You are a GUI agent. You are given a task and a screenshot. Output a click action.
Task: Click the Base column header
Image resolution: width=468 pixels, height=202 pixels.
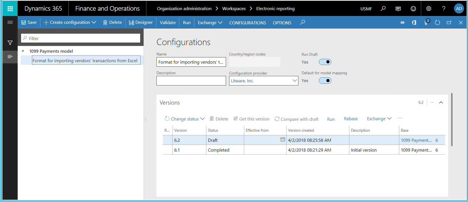click(x=404, y=130)
